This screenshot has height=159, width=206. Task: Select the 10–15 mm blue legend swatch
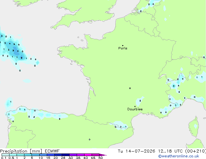tap(43, 155)
